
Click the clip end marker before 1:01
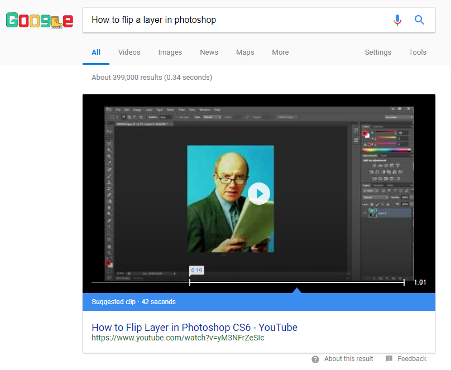pos(404,282)
